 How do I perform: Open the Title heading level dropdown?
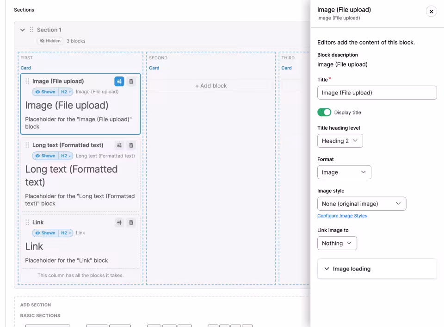point(340,141)
